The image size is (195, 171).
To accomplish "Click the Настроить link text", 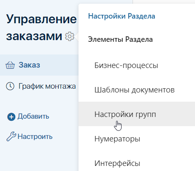I will click(35, 136).
